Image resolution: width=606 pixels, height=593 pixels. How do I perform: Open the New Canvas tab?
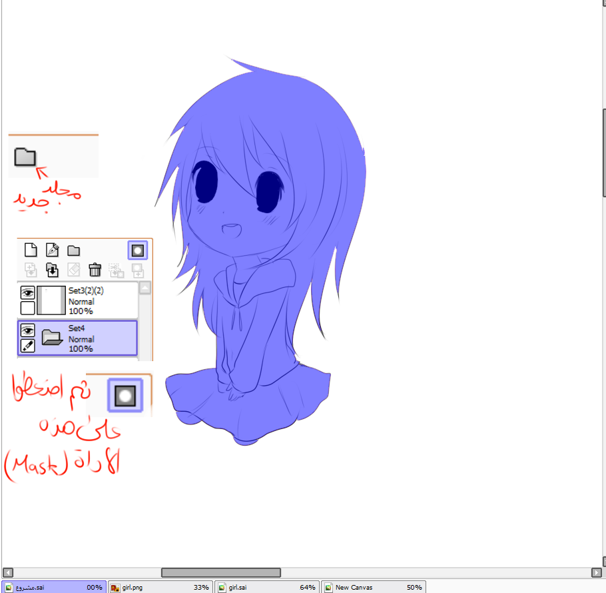(373, 587)
